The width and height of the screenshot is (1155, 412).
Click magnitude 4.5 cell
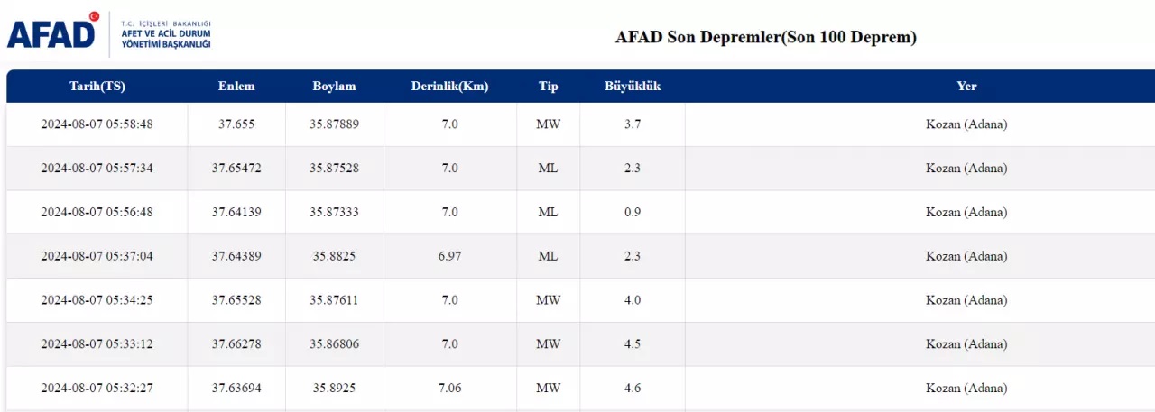point(633,343)
